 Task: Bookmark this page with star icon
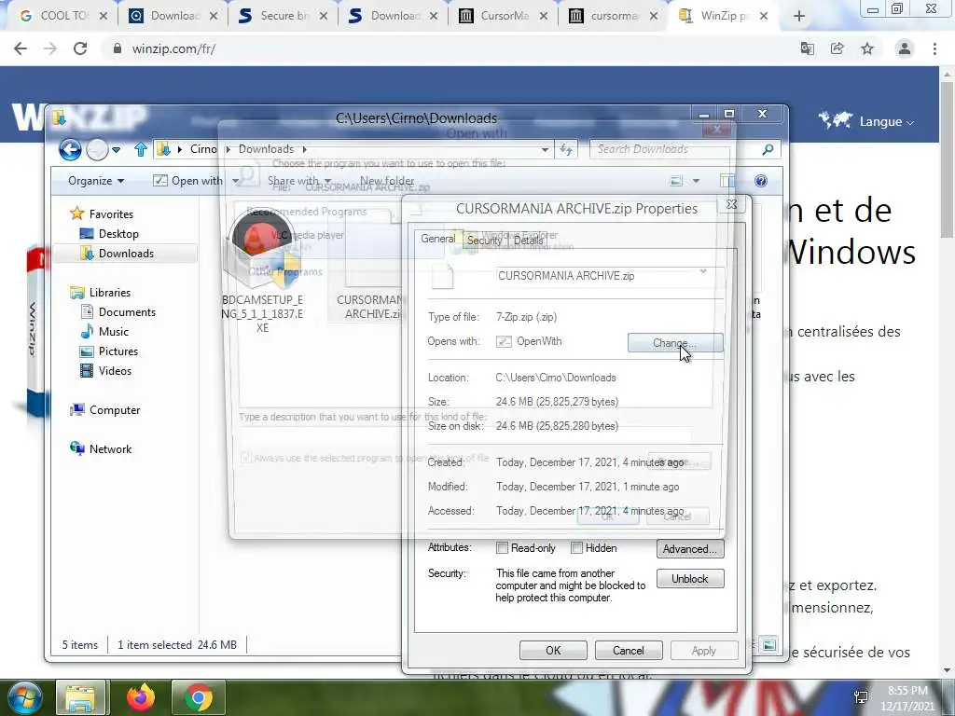click(x=867, y=48)
